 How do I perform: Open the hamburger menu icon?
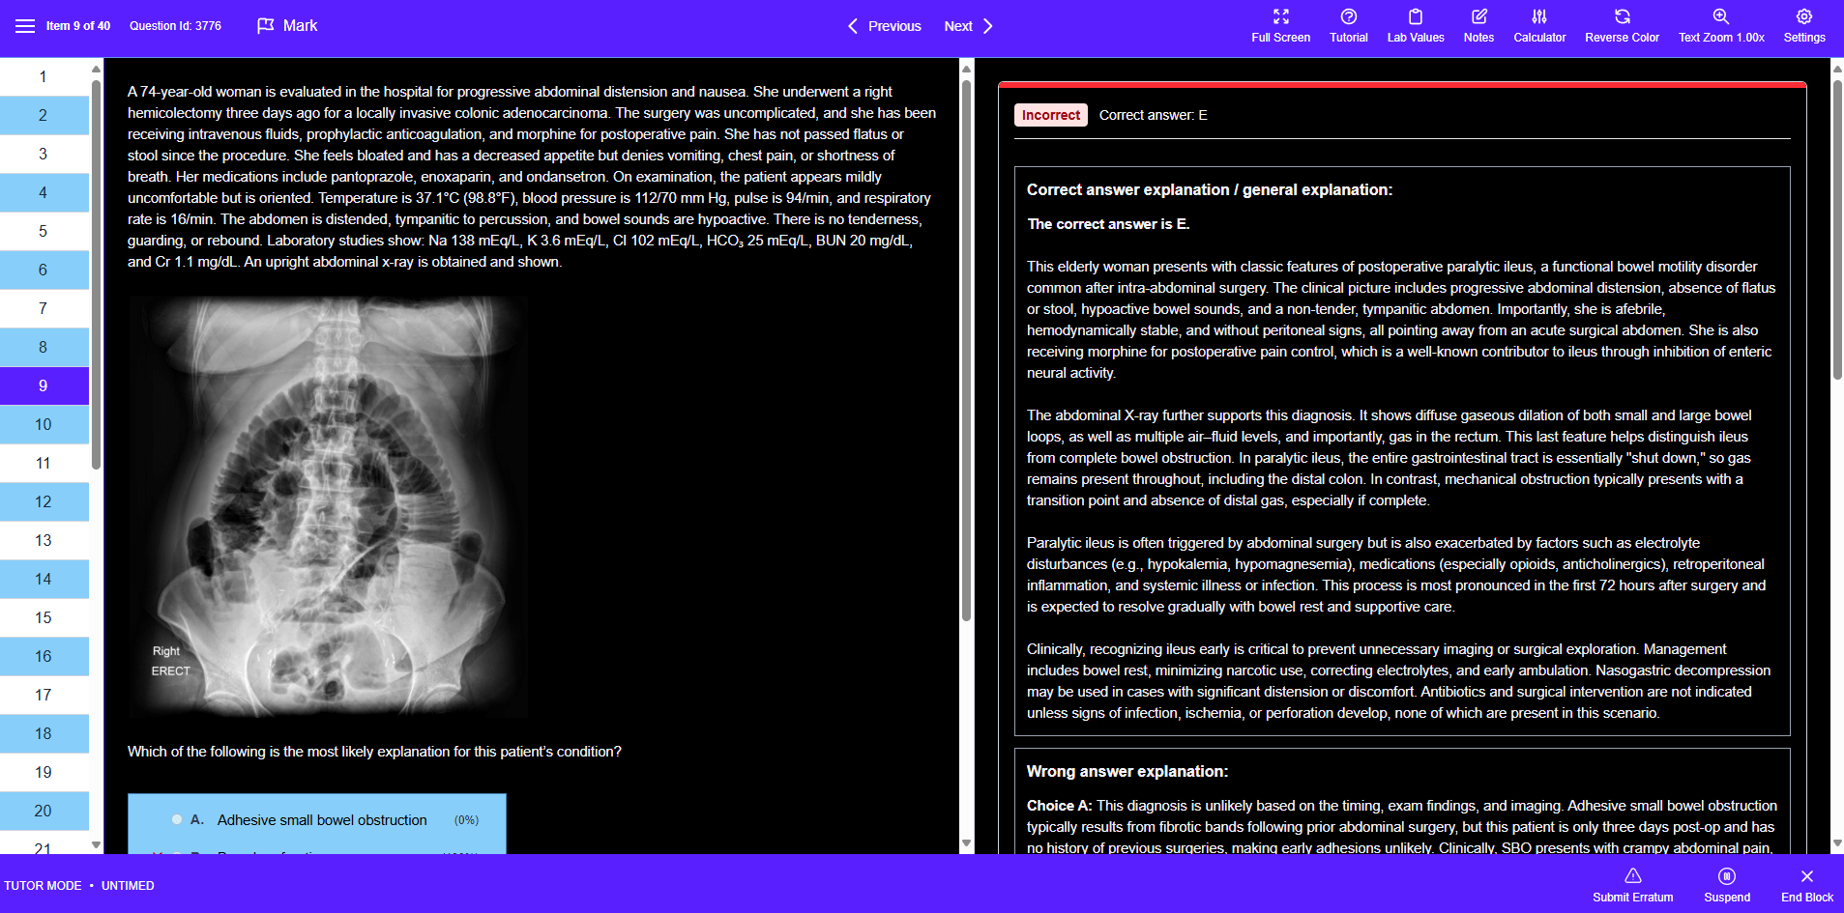click(x=25, y=26)
